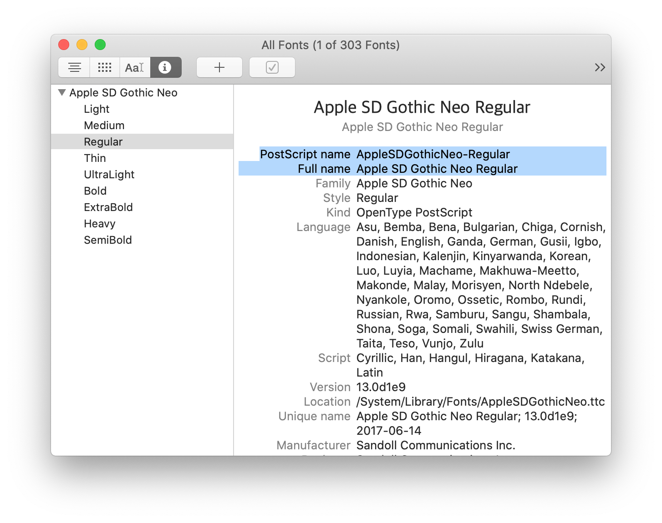Viewport: 662px width, 523px height.
Task: Open the toolbar overflow double-chevron
Action: [x=600, y=67]
